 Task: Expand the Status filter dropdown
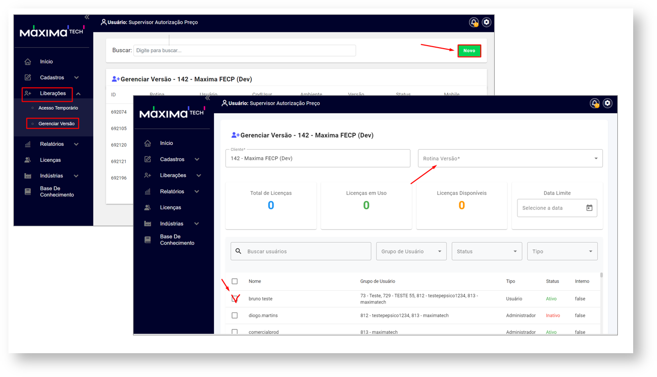tap(486, 251)
